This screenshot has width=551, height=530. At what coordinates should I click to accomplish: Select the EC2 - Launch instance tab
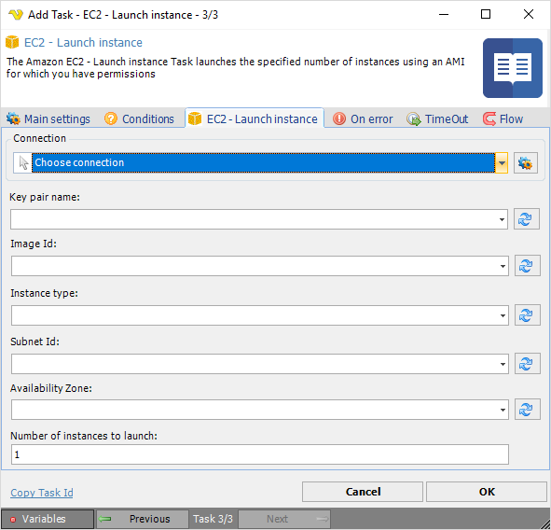tap(255, 119)
